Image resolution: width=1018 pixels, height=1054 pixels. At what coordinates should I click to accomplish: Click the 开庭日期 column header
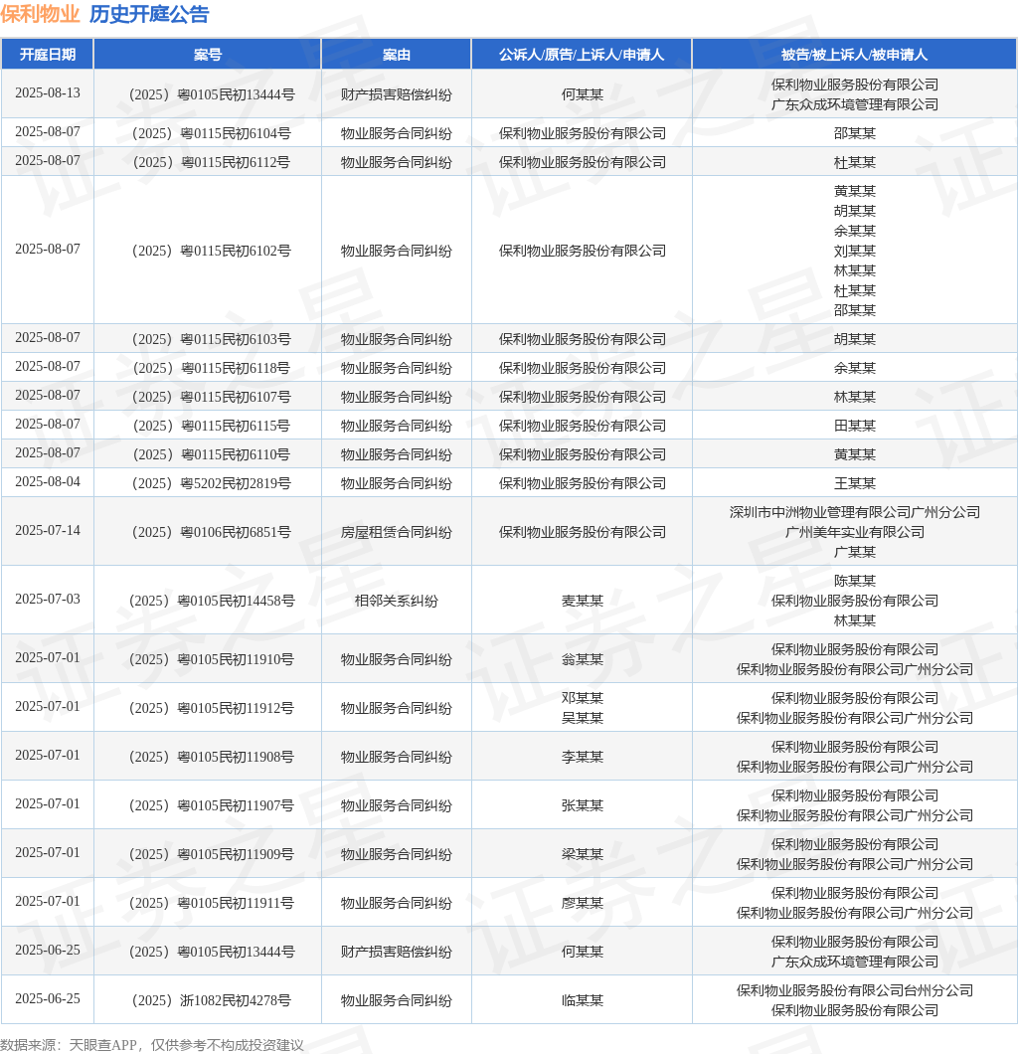click(47, 55)
